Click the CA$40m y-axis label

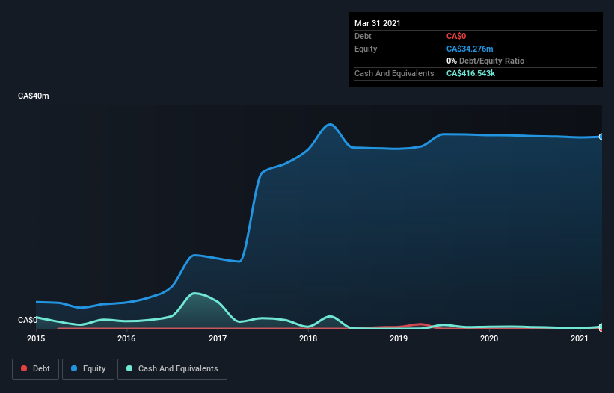(34, 96)
